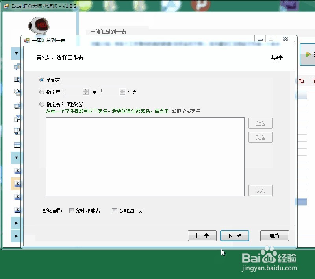Click the 录入 button

(261, 190)
